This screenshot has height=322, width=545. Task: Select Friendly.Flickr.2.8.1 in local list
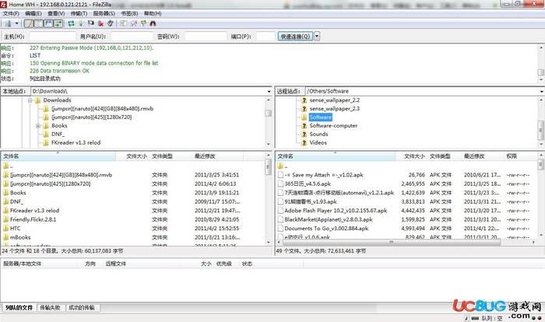pyautogui.click(x=33, y=219)
